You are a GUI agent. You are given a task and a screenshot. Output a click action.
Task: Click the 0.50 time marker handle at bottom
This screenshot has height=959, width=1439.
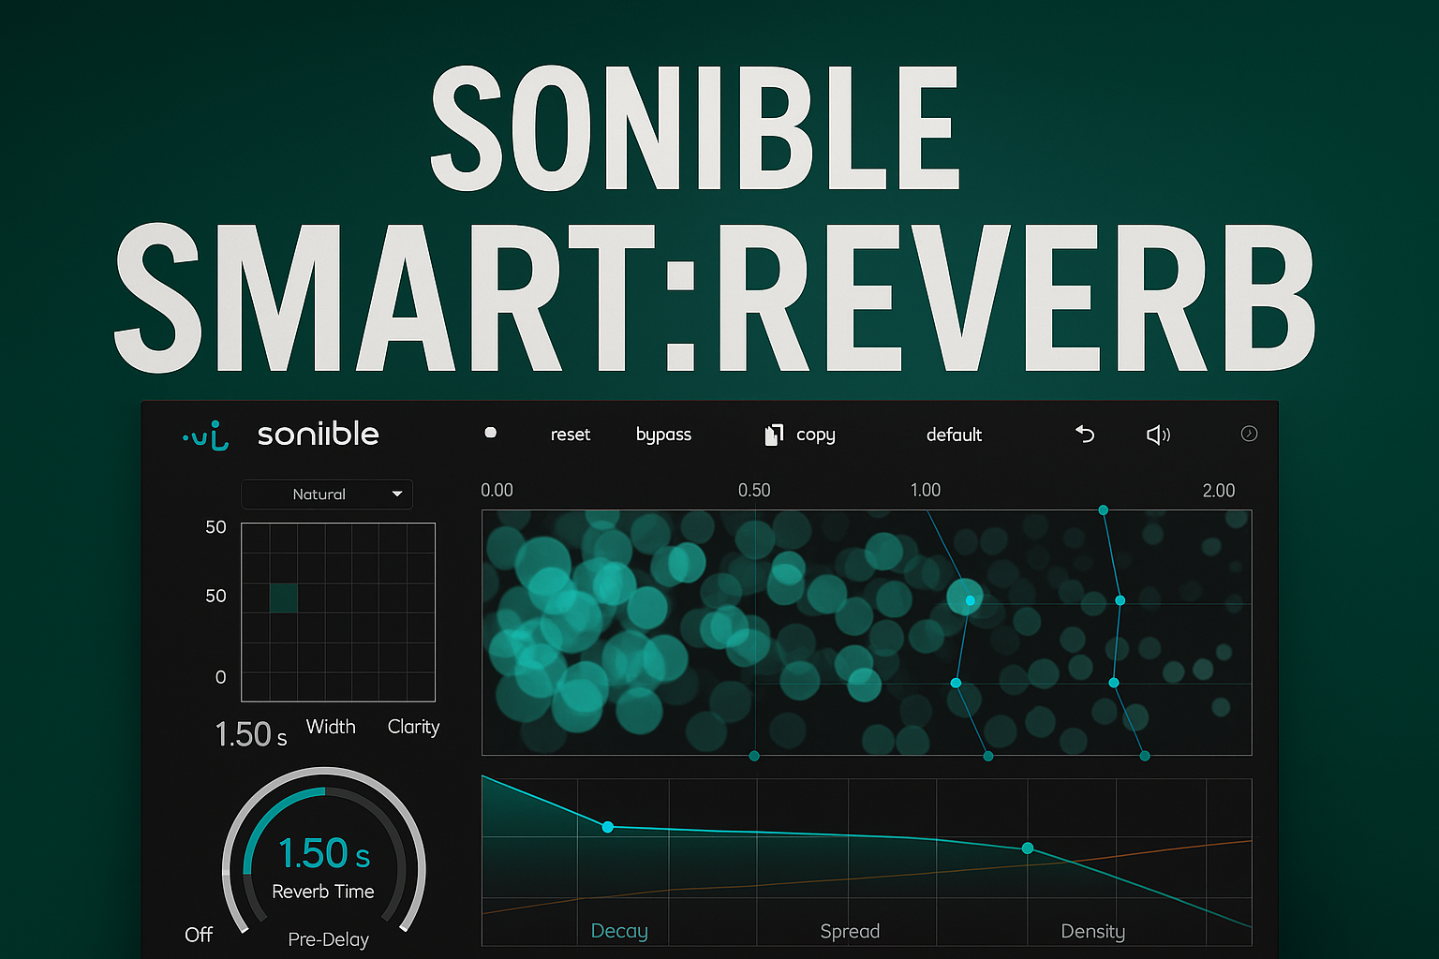pyautogui.click(x=754, y=756)
